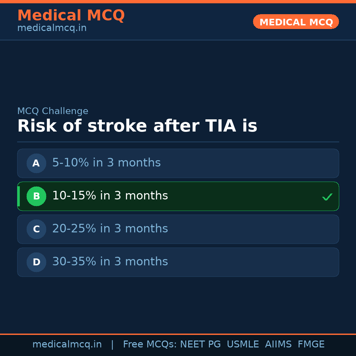
Task: Open the medicalmcq.in footer link
Action: point(67,344)
